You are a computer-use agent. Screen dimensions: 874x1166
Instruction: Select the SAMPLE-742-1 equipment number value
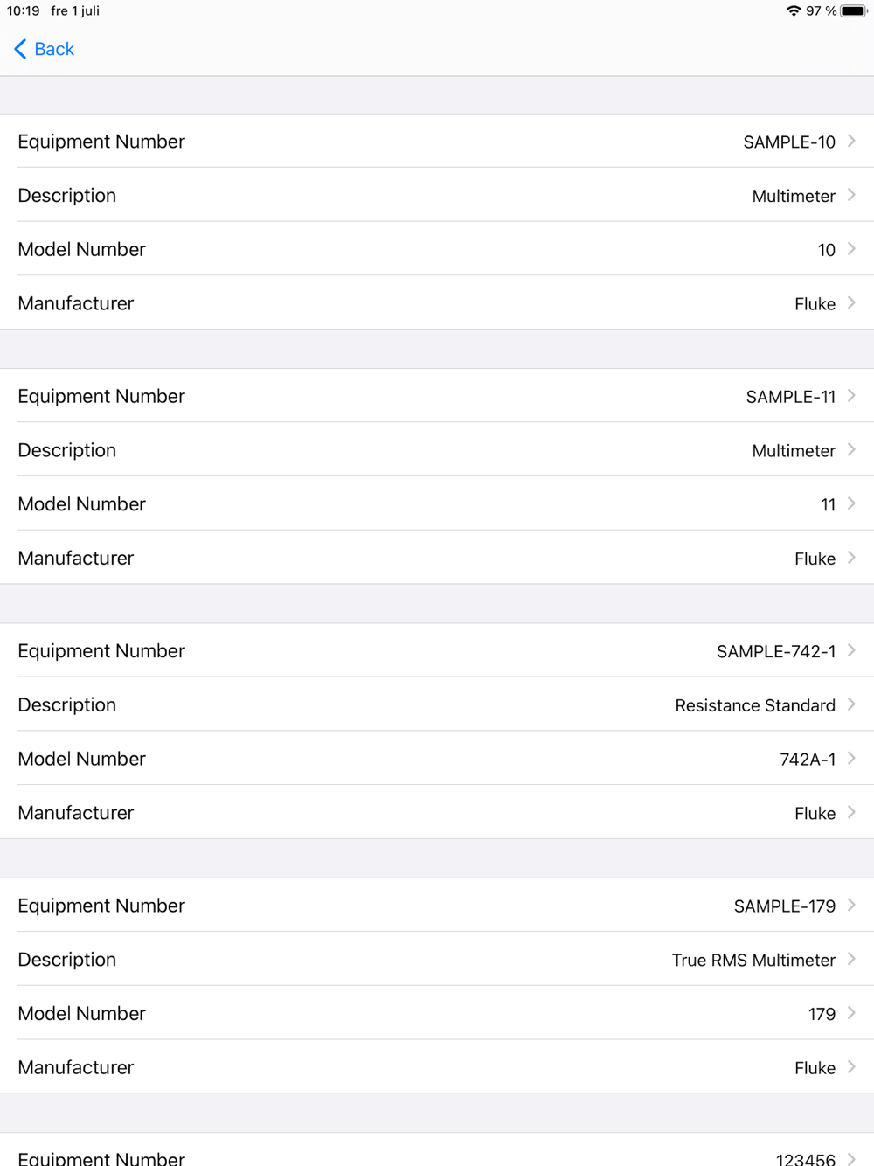775,651
